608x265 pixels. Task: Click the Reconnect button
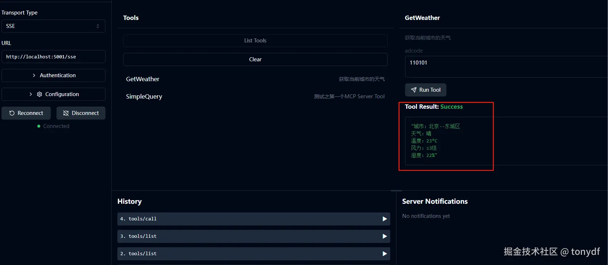(26, 113)
